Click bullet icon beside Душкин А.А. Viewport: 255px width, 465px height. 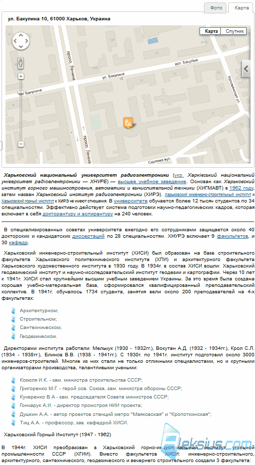[13, 414]
